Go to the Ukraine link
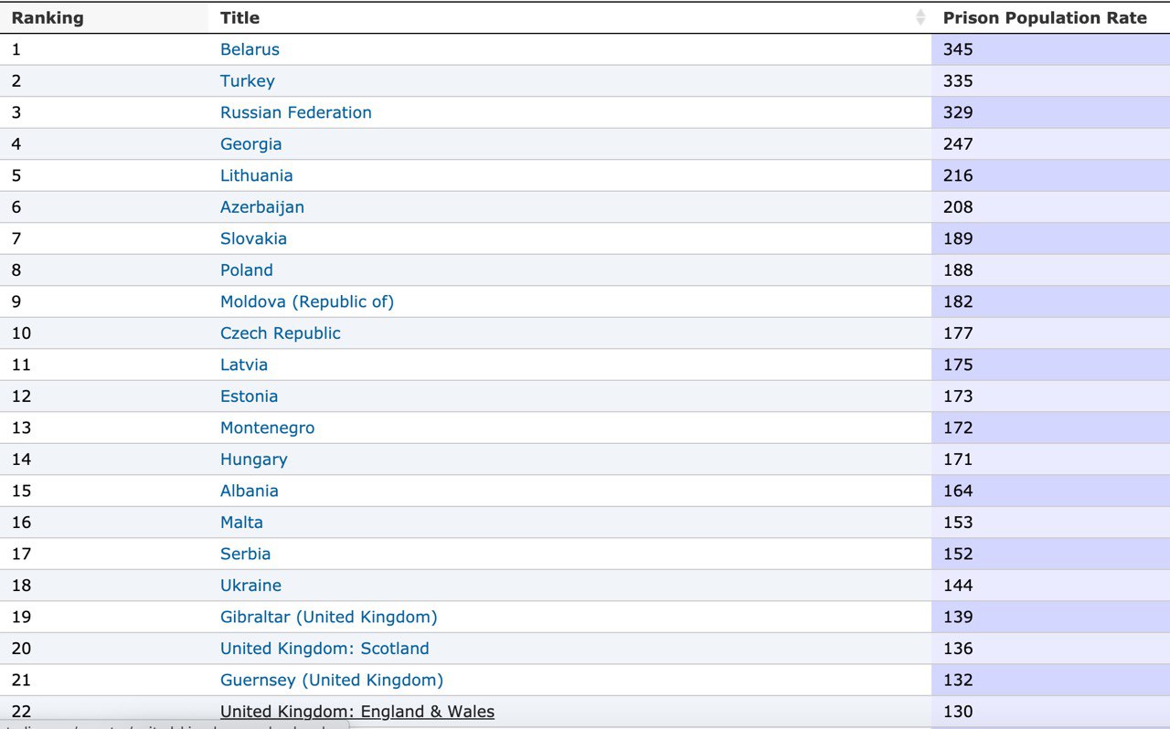This screenshot has height=729, width=1170. coord(250,586)
